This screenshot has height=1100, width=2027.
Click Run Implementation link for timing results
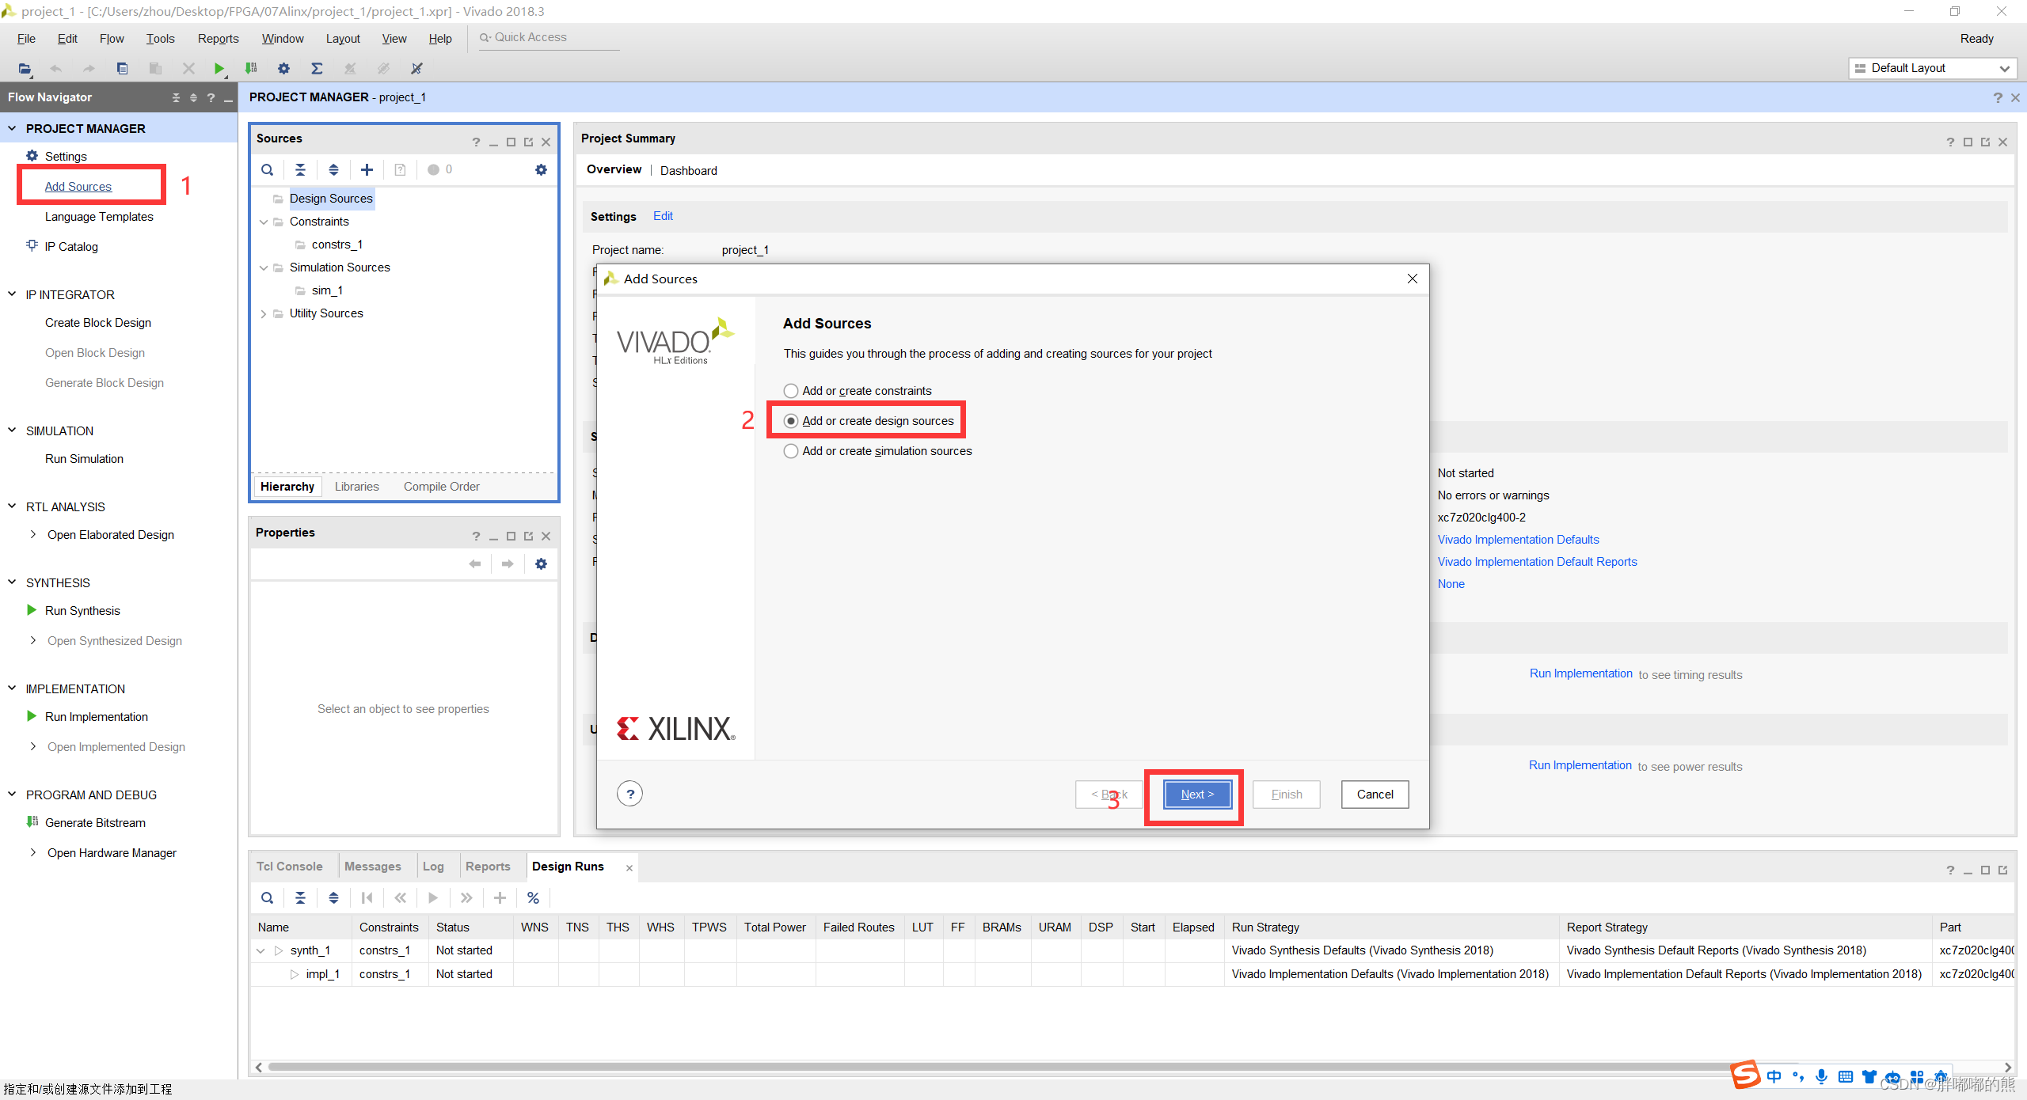pyautogui.click(x=1580, y=673)
